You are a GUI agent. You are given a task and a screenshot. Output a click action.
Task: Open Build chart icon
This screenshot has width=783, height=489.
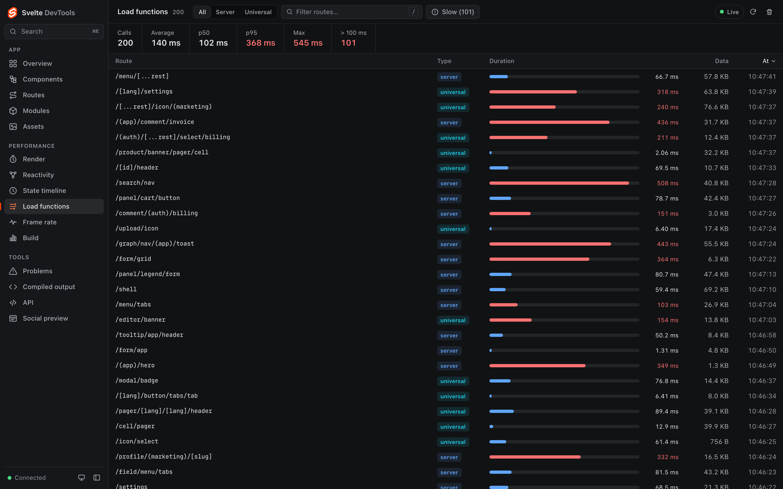point(13,238)
